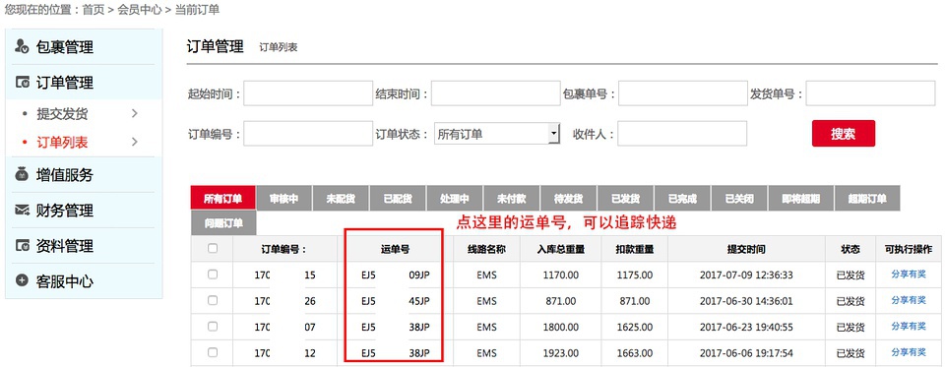Click the 1663.00 deducted weight cell
Image resolution: width=945 pixels, height=367 pixels.
634,353
